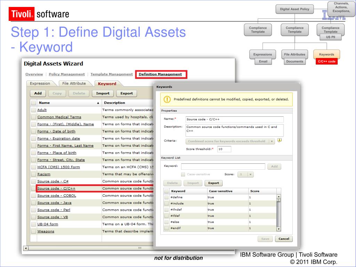Open Policy Management section
The height and width of the screenshot is (267, 356).
(x=67, y=74)
